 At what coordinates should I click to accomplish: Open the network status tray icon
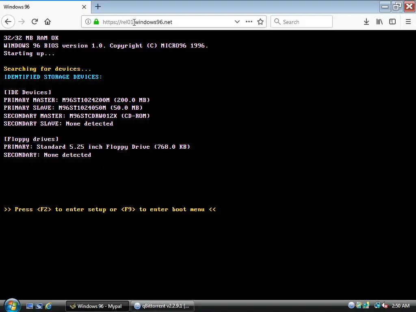377,305
